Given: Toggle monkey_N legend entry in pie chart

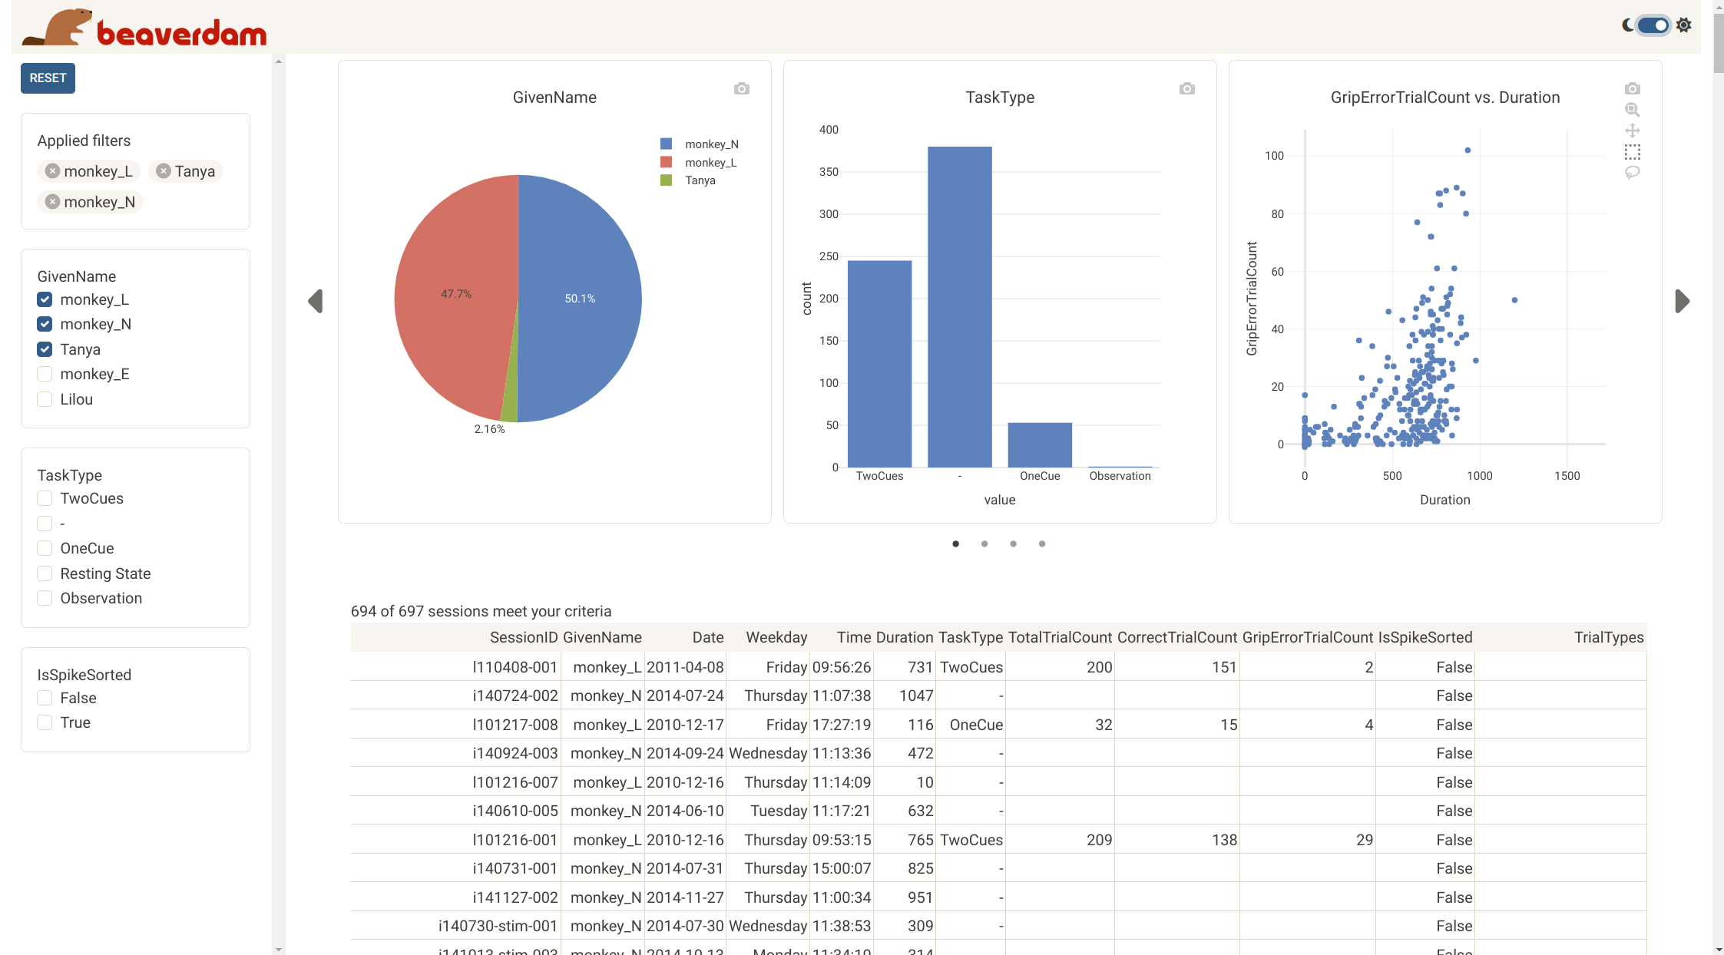Looking at the screenshot, I should [x=700, y=144].
